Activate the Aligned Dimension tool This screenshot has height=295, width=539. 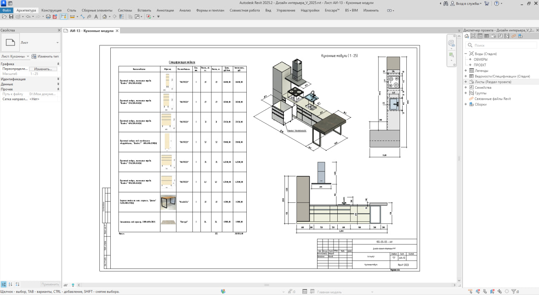click(x=72, y=16)
